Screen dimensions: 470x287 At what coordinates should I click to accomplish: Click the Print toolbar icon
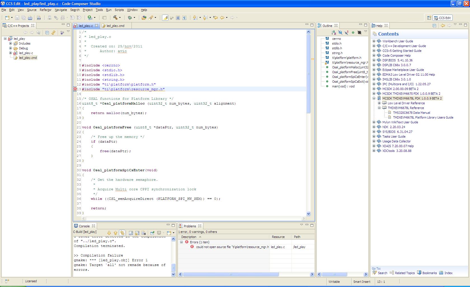(30, 18)
